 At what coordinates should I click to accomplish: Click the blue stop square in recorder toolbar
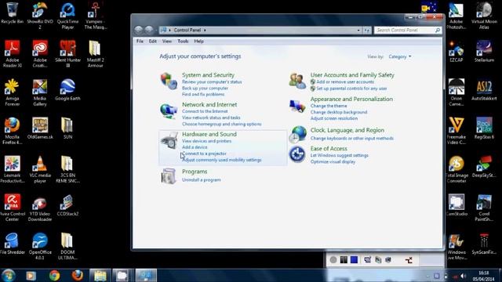(x=354, y=259)
